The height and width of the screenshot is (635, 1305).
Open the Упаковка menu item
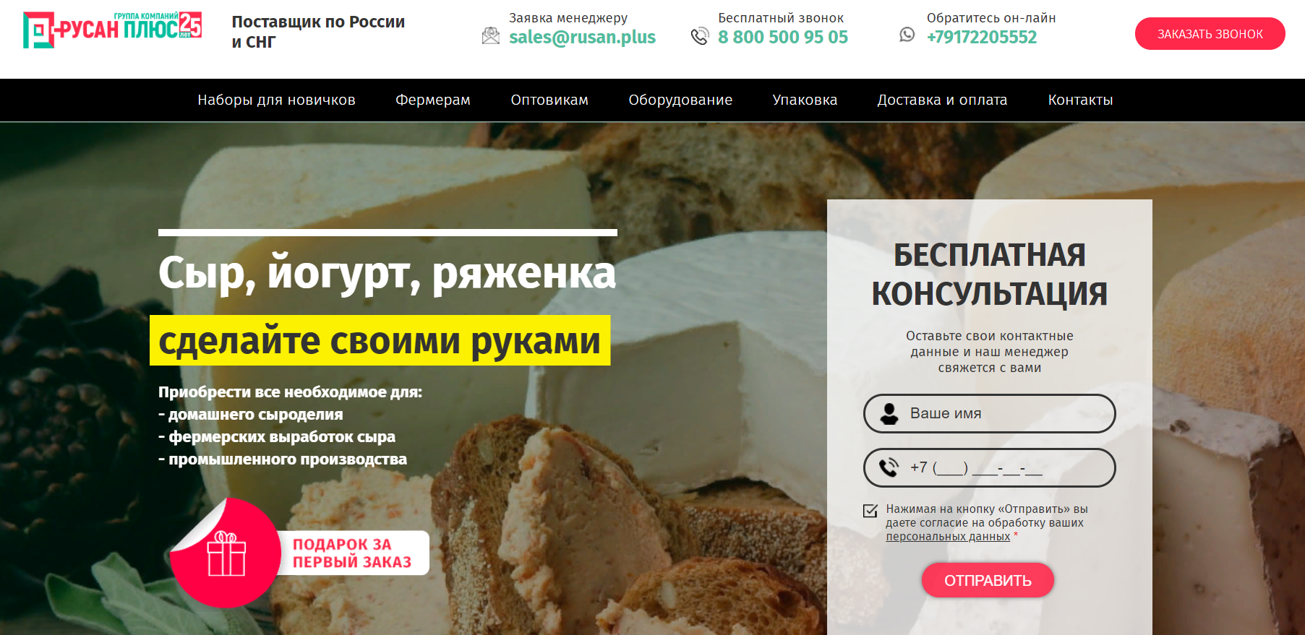pos(805,100)
